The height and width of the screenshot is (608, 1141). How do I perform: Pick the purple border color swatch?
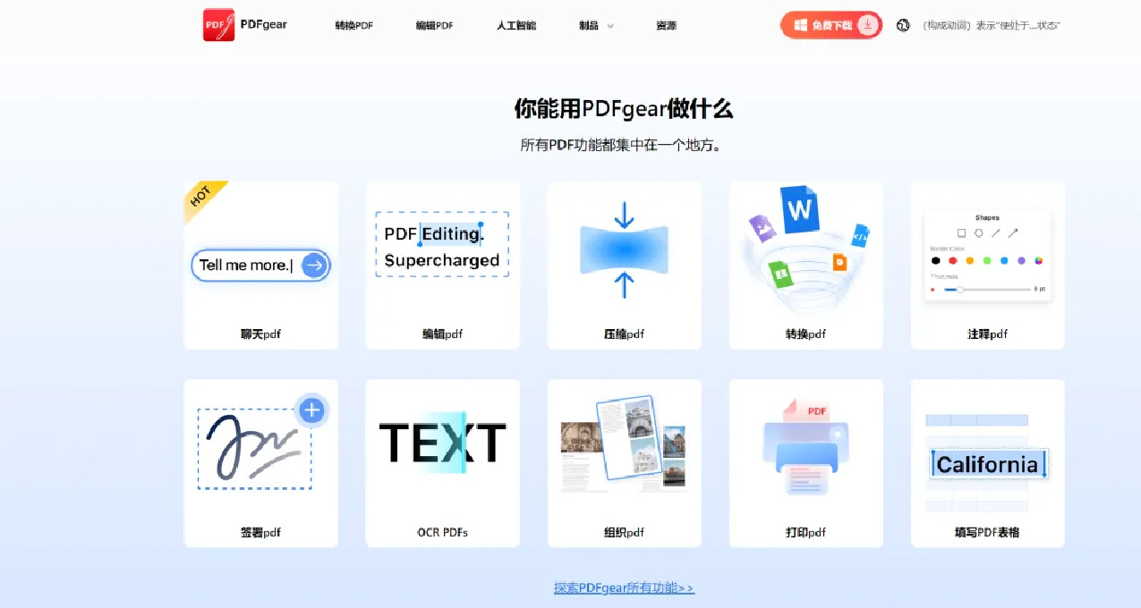tap(1021, 261)
